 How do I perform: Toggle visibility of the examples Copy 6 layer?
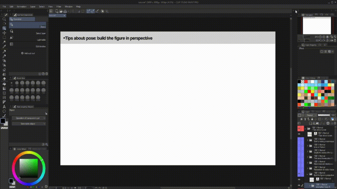[x=299, y=185]
